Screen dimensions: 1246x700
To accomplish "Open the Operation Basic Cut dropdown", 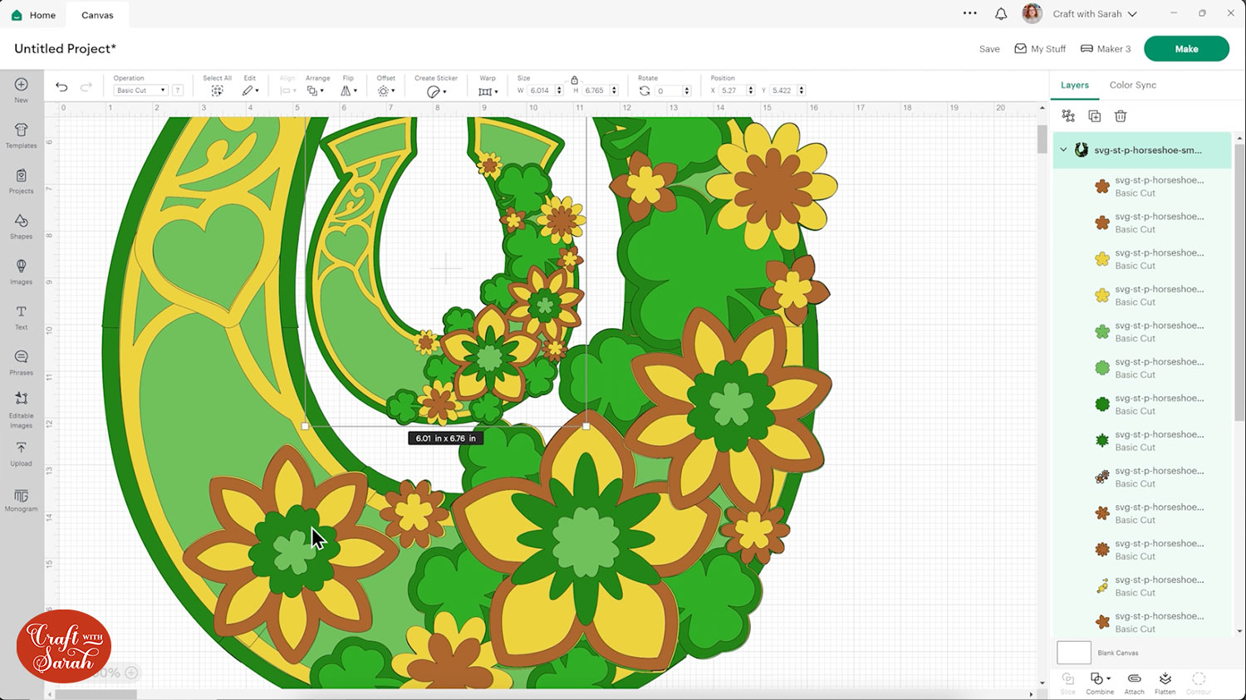I will point(140,91).
